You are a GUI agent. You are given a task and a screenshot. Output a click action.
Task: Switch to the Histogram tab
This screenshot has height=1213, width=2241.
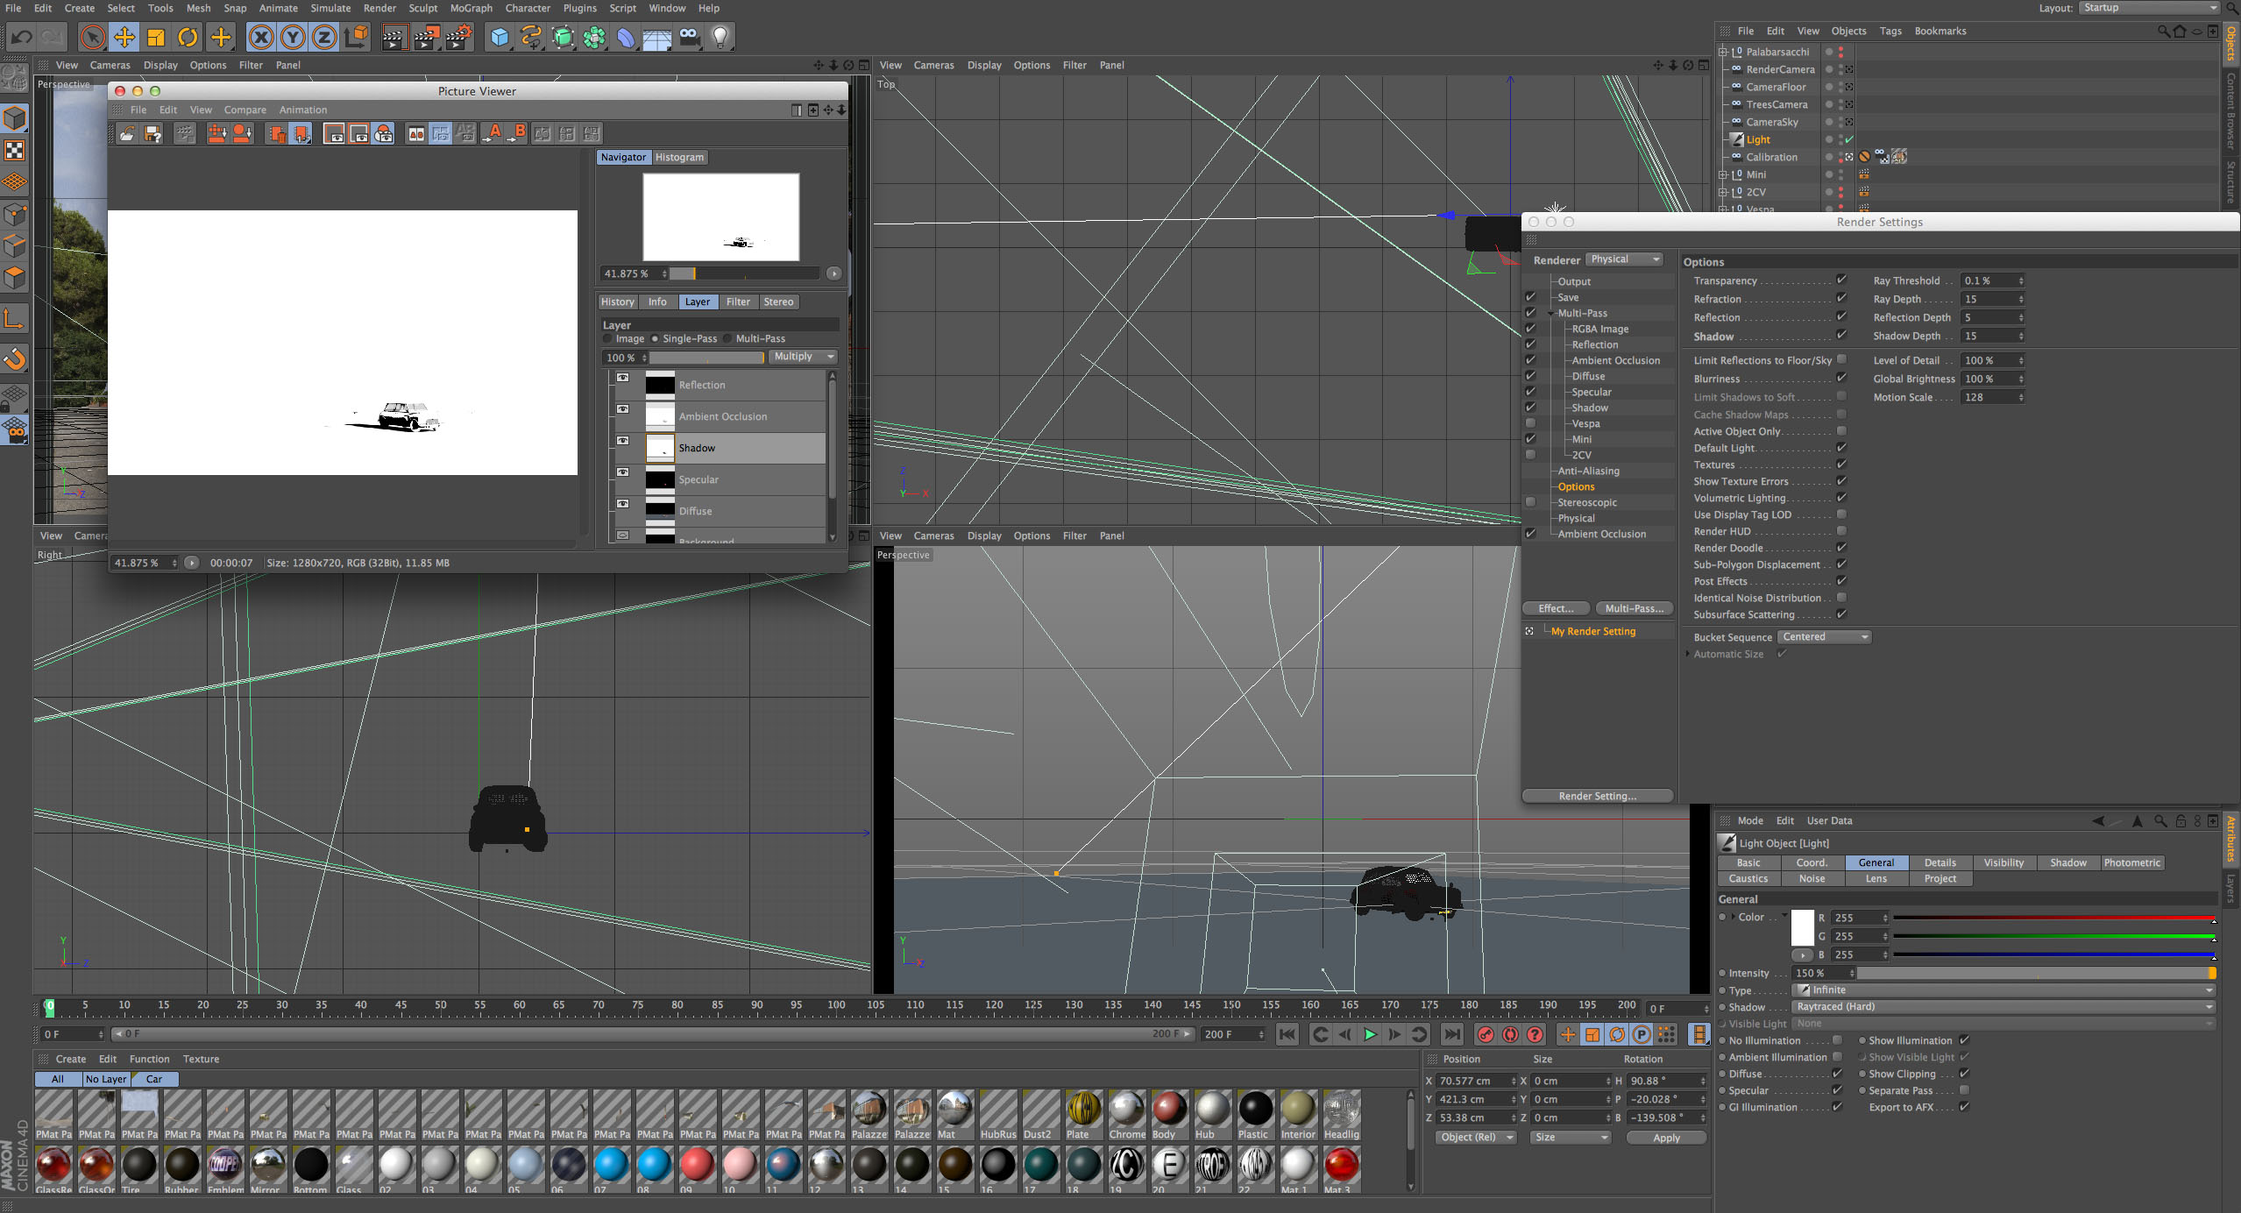pos(679,157)
